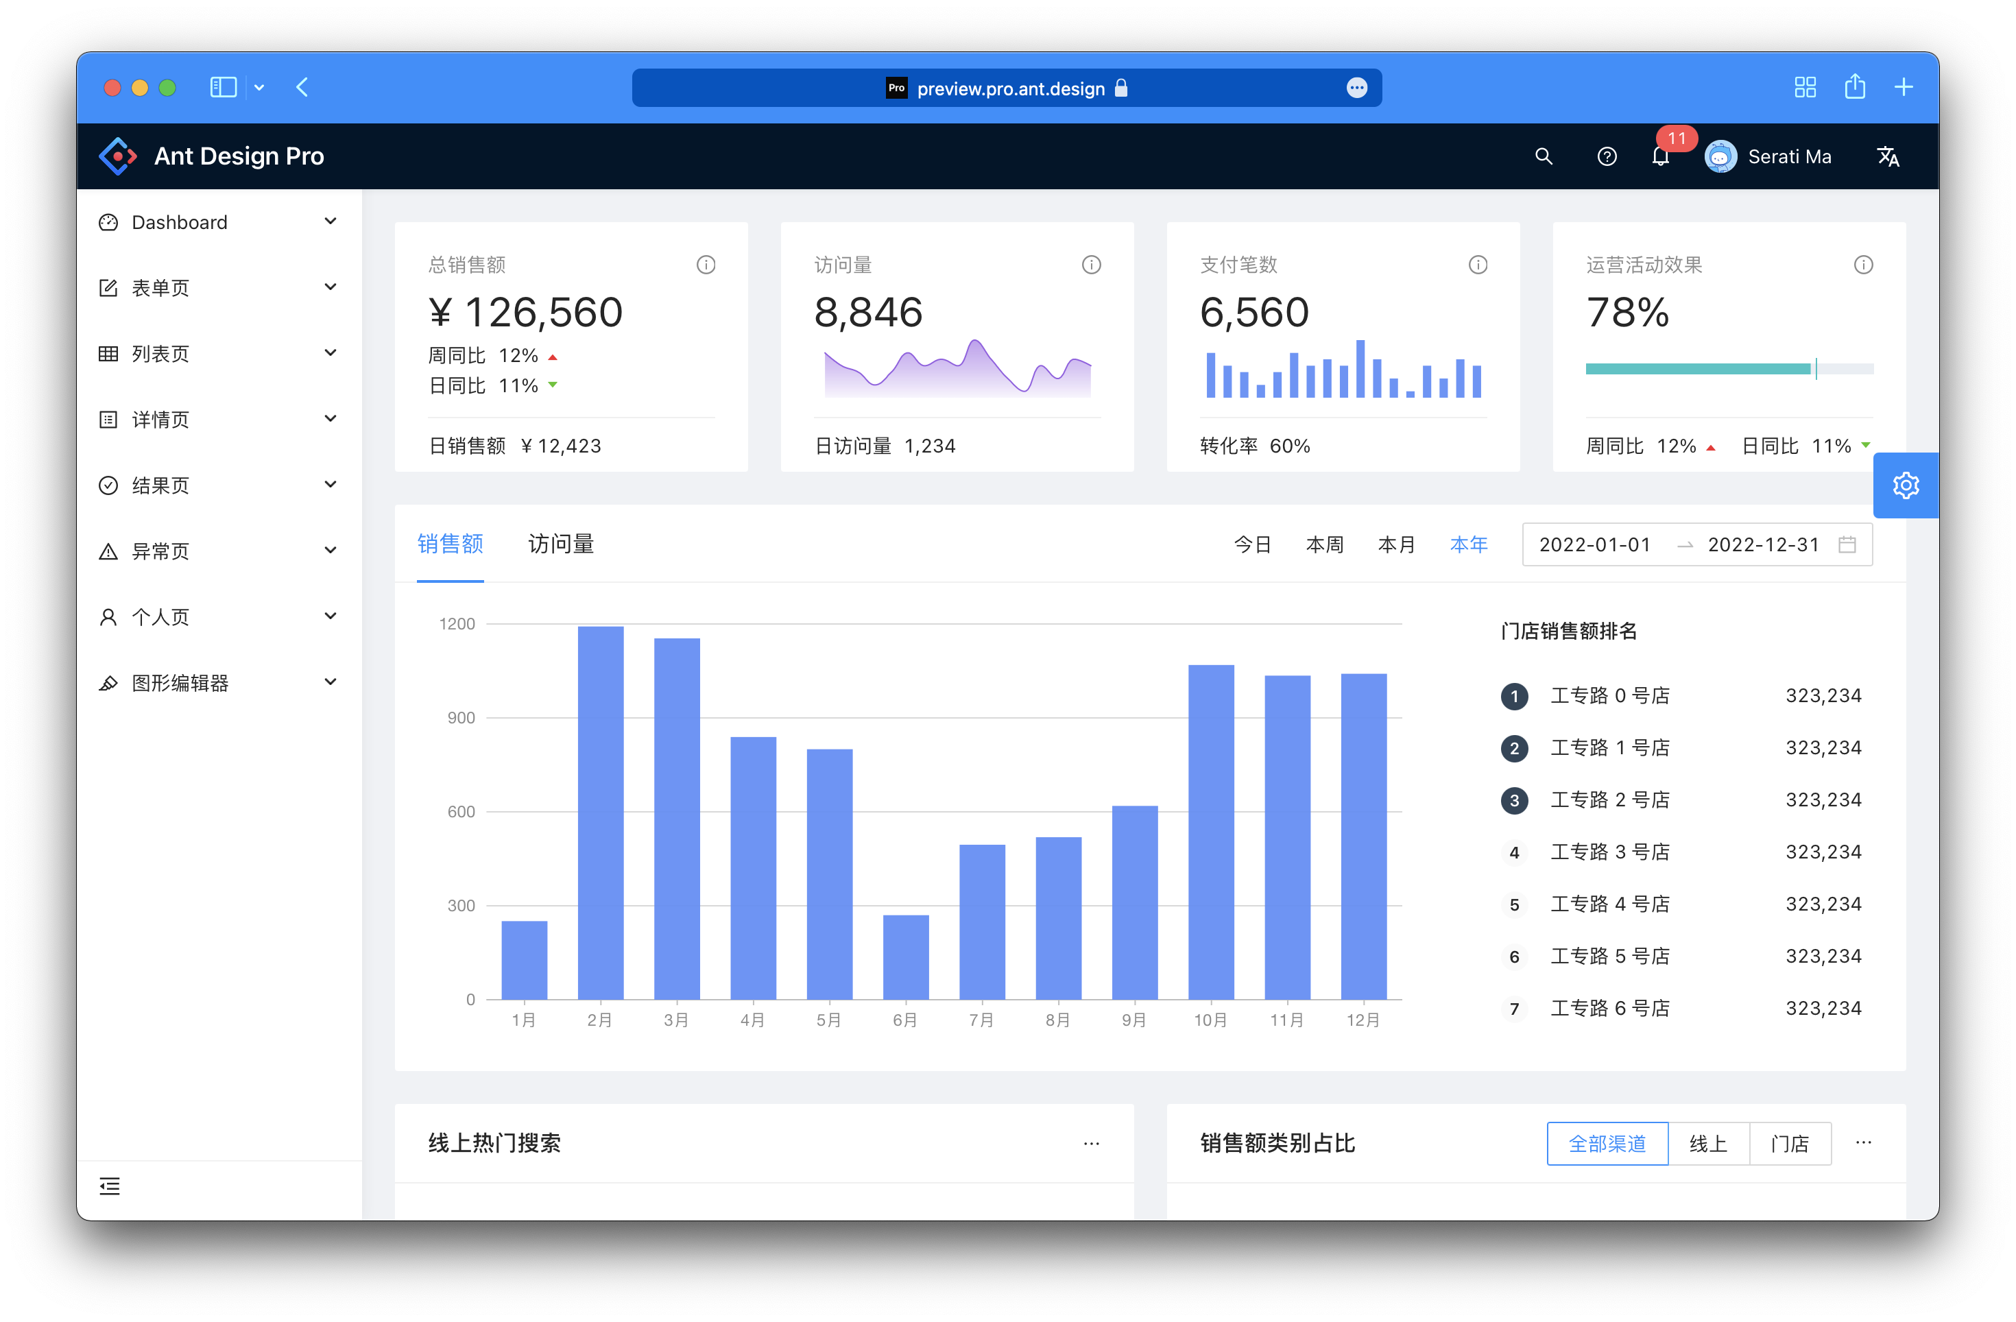Viewport: 2016px width, 1322px height.
Task: Click the 本月 date range link
Action: pos(1396,544)
